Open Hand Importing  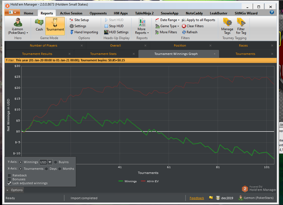84,32
